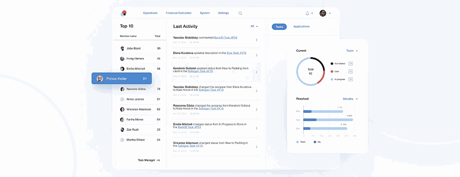Click the app logo in the header
The width and height of the screenshot is (460, 177).
click(123, 13)
